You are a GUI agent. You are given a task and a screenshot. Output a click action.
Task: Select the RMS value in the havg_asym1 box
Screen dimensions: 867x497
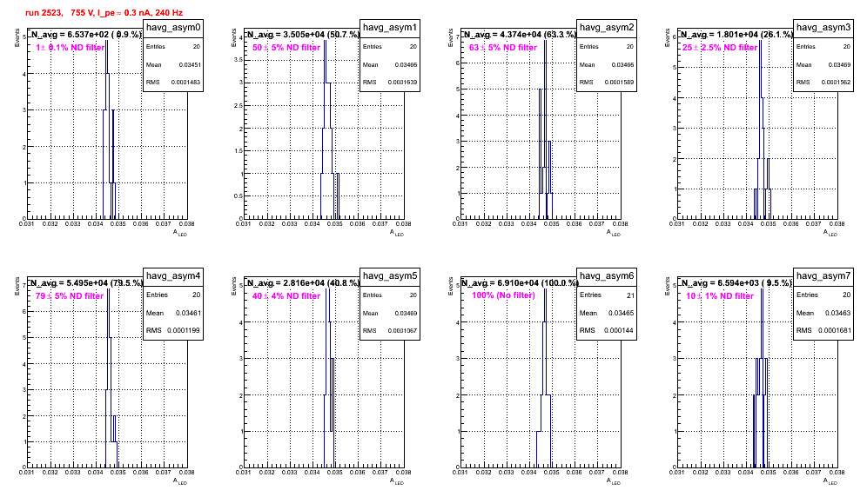[402, 83]
